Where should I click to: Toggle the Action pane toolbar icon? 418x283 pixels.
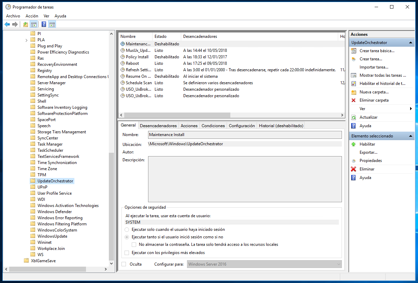pos(52,24)
